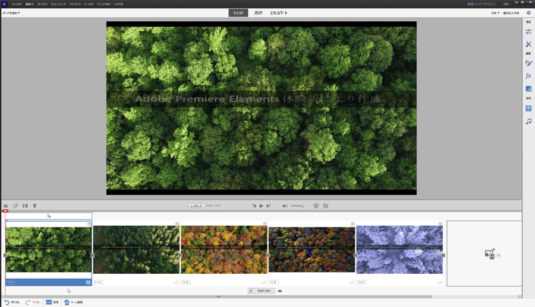Expand the Create (作成) dropdown
The width and height of the screenshot is (535, 307).
click(495, 13)
